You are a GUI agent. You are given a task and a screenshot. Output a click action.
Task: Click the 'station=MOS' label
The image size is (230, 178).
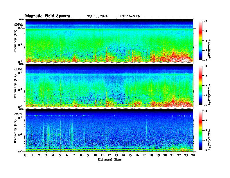pos(130,16)
